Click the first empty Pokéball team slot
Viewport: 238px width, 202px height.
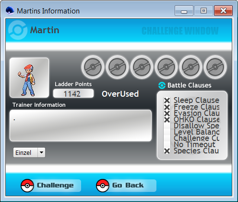pos(93,67)
